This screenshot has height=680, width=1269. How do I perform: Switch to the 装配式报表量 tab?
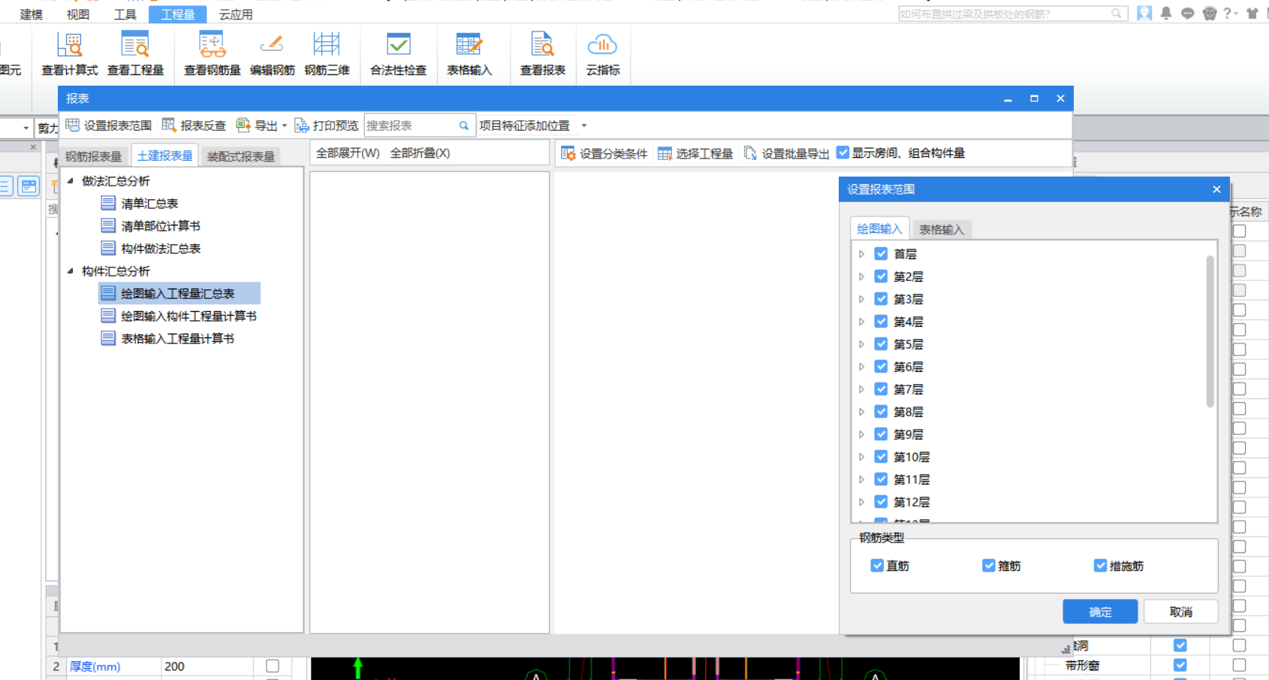tap(241, 156)
